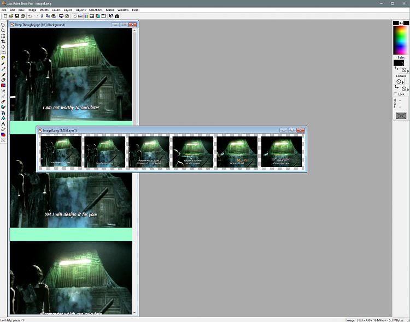410x322 pixels.
Task: Select the Eraser tool
Action: coord(3,102)
